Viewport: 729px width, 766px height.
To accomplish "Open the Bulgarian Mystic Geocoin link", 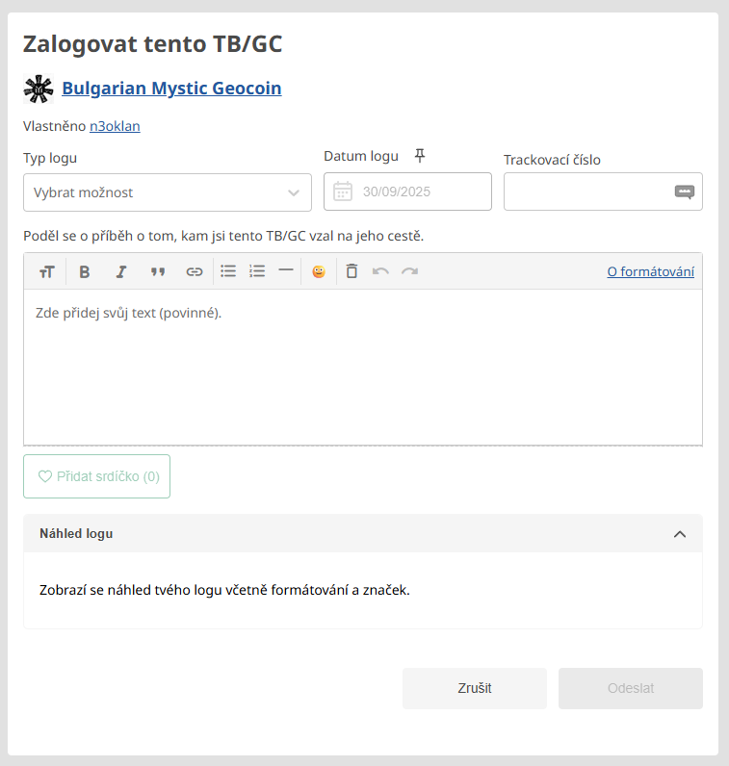I will (171, 89).
